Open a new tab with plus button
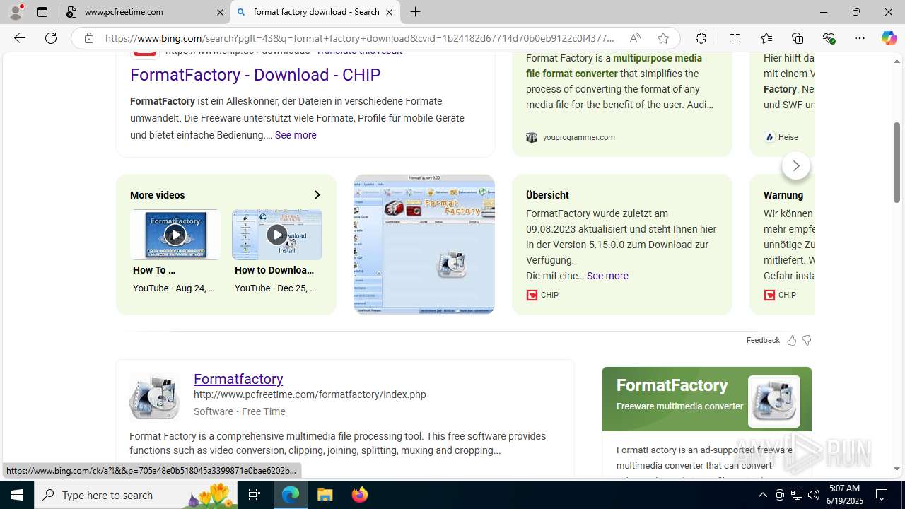Viewport: 905px width, 509px height. point(416,12)
